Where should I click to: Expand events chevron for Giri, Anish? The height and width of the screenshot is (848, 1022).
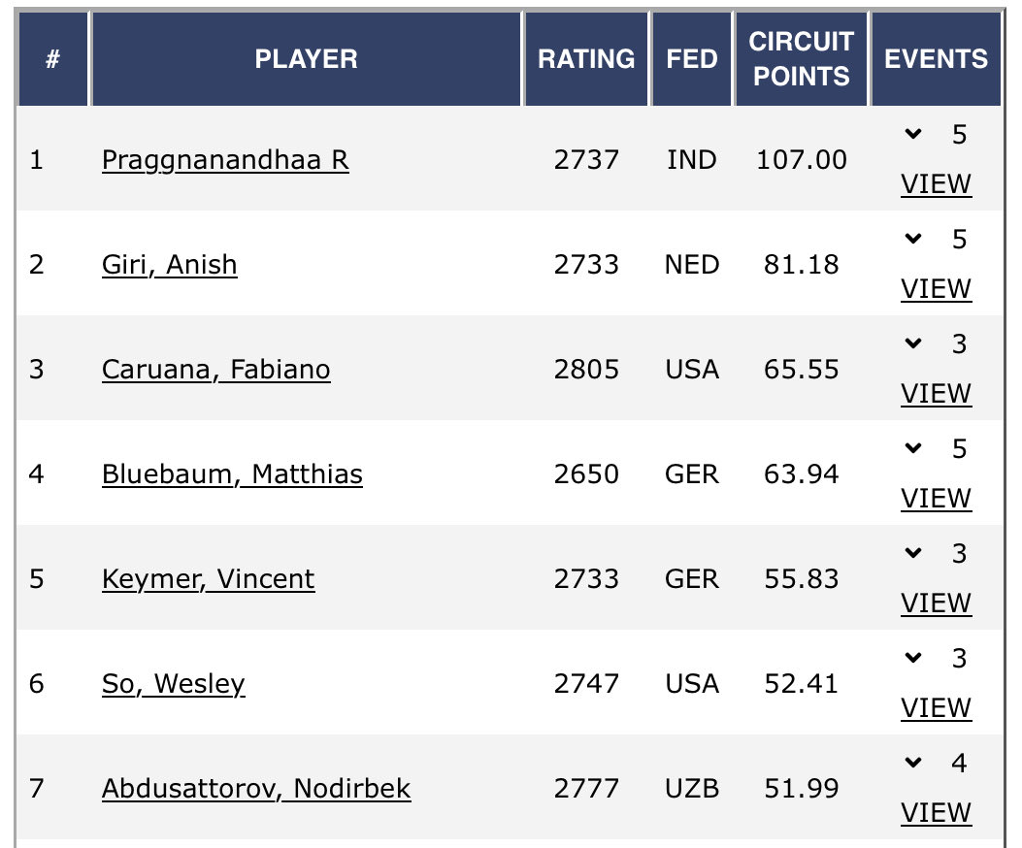912,240
